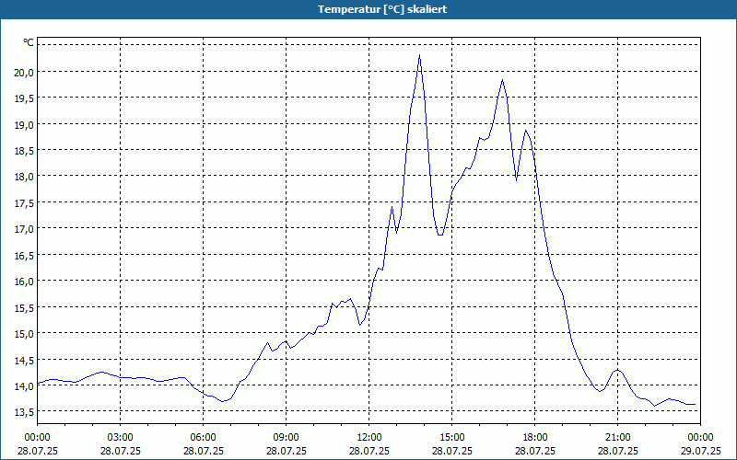Click the °C unit label on y-axis
Screen dimensions: 737x460
click(29, 42)
